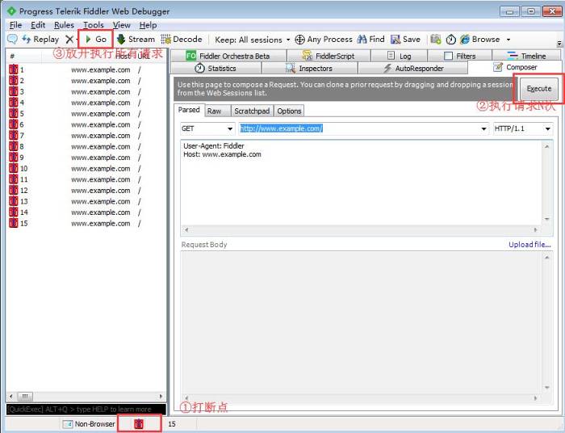Click the Browse toolbar button
The width and height of the screenshot is (565, 433).
480,40
